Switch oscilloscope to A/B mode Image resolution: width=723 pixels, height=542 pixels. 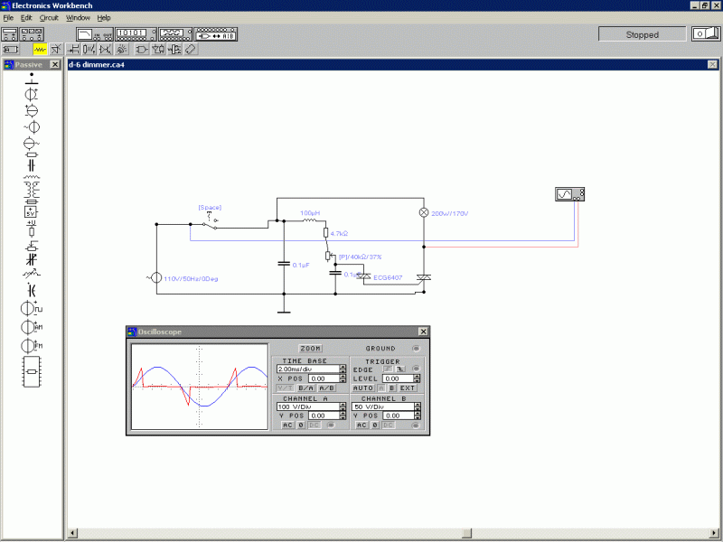tap(326, 388)
